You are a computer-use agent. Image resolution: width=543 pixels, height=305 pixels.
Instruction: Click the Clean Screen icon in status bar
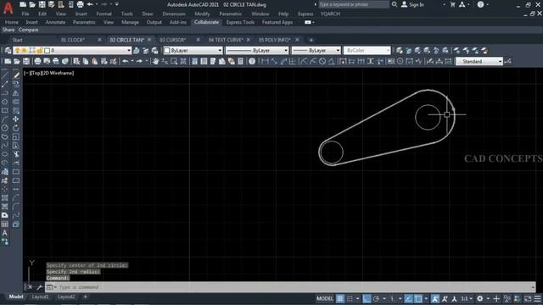[528, 298]
